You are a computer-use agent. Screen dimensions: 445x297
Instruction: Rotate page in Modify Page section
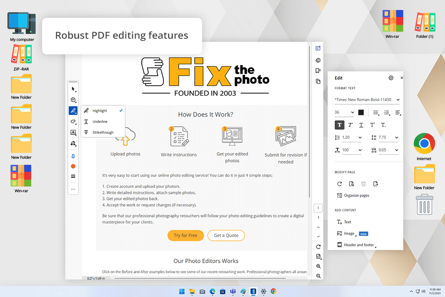click(339, 184)
